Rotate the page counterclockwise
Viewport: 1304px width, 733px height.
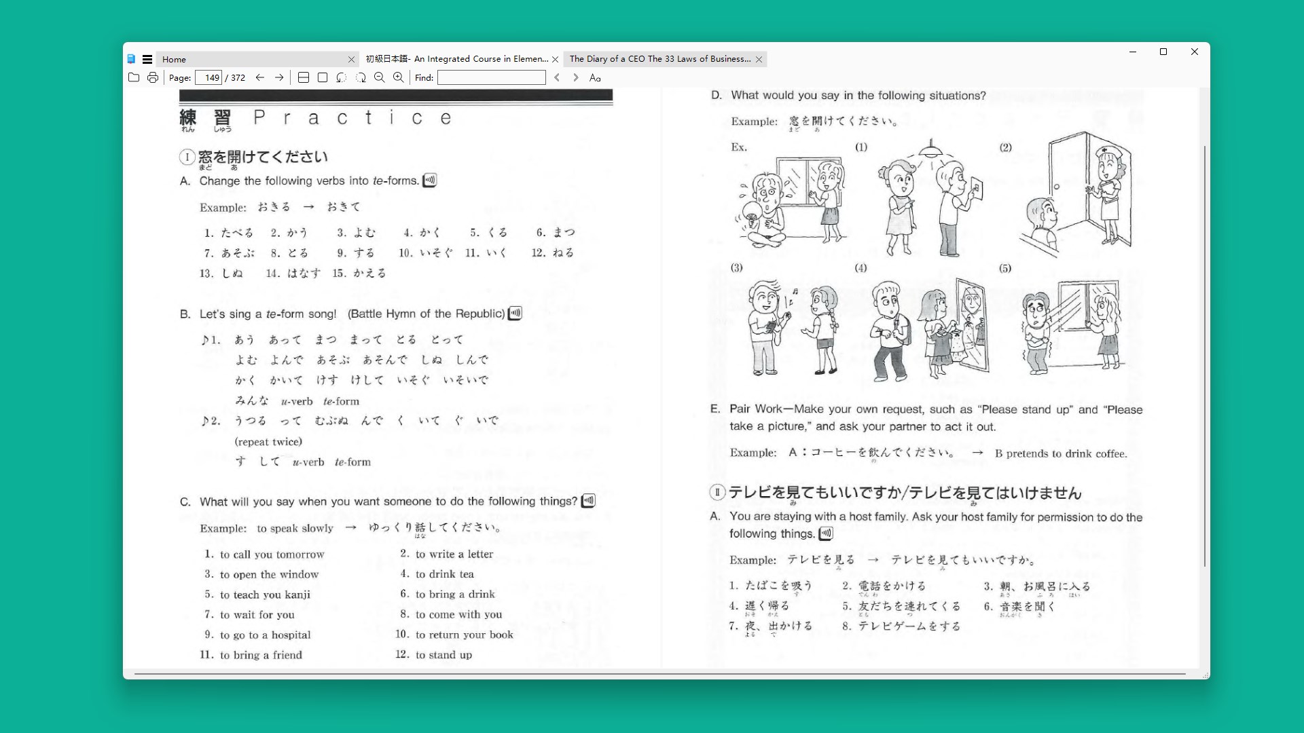(x=340, y=77)
